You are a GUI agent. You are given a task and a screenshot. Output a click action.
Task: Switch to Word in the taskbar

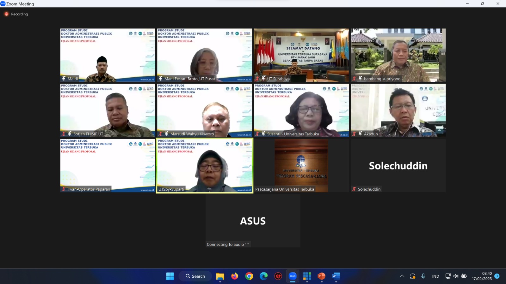pos(336,276)
